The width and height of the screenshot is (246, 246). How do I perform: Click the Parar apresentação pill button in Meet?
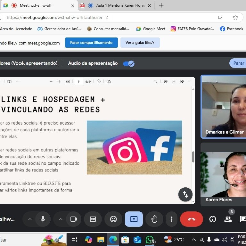coord(238,63)
